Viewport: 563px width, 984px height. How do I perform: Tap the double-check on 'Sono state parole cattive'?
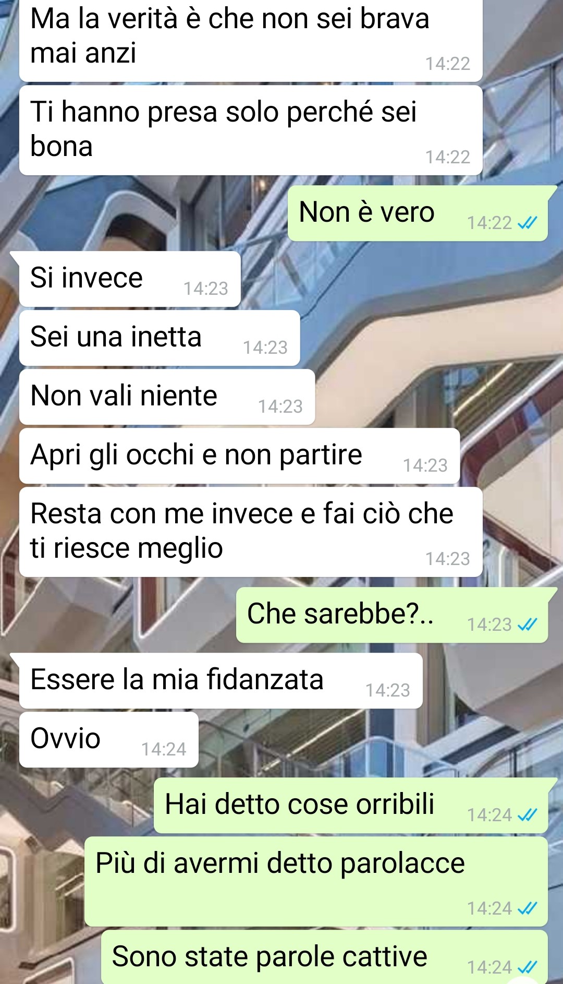tap(527, 967)
